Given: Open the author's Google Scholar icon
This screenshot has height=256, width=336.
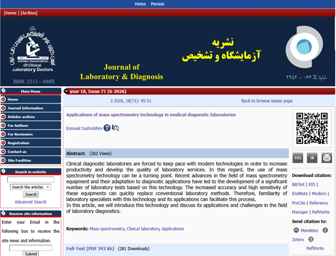Looking at the screenshot, I should (x=107, y=128).
